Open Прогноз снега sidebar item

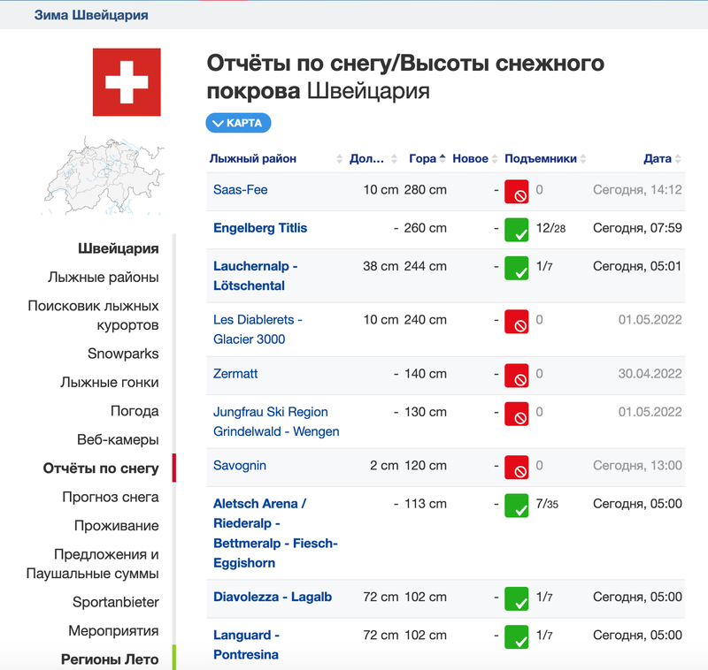(x=111, y=497)
